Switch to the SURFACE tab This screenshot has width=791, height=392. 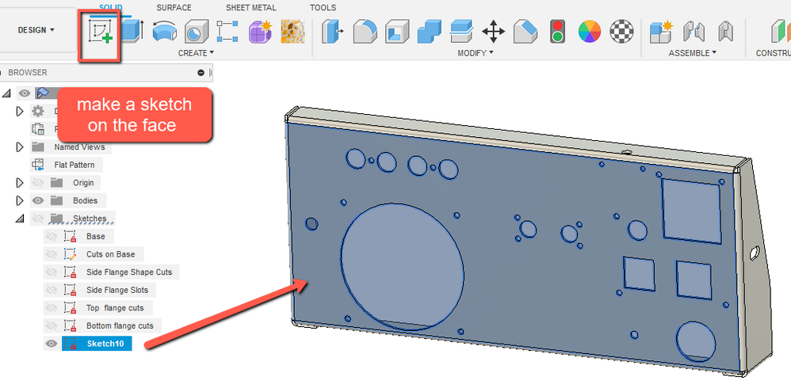pos(174,8)
